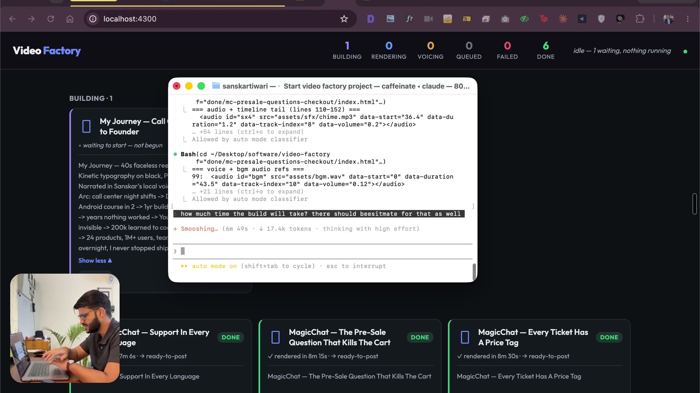Select the VOICING counter showing 0
This screenshot has width=700, height=393.
tap(431, 50)
